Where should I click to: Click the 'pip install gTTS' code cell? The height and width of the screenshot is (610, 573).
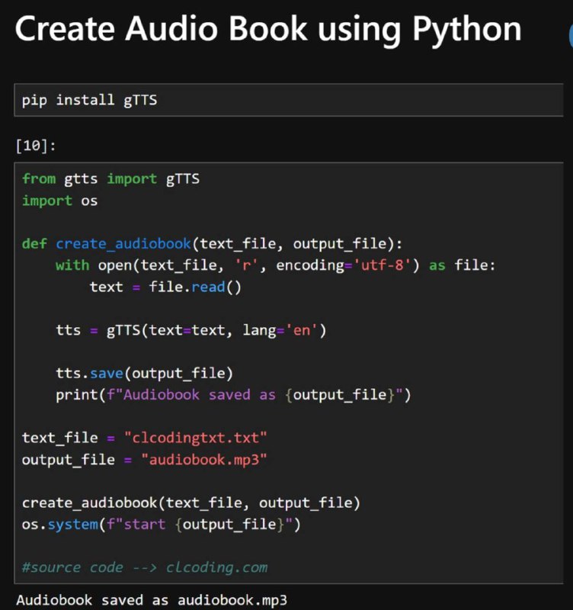[x=289, y=100]
